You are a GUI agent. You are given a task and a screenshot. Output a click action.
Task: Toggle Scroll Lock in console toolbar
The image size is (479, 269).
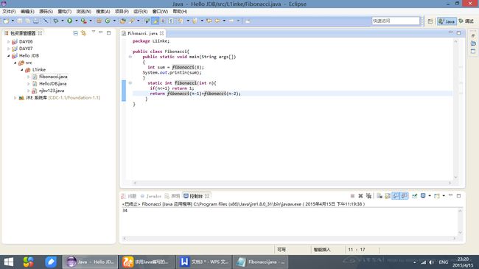(388, 196)
